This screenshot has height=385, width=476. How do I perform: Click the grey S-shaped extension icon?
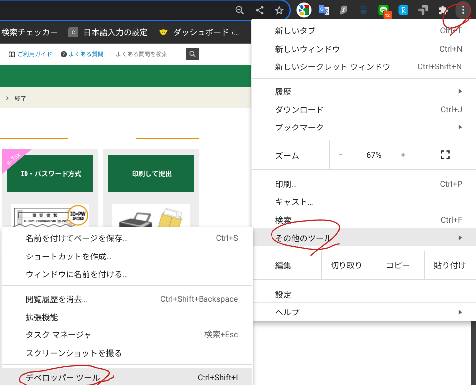343,10
